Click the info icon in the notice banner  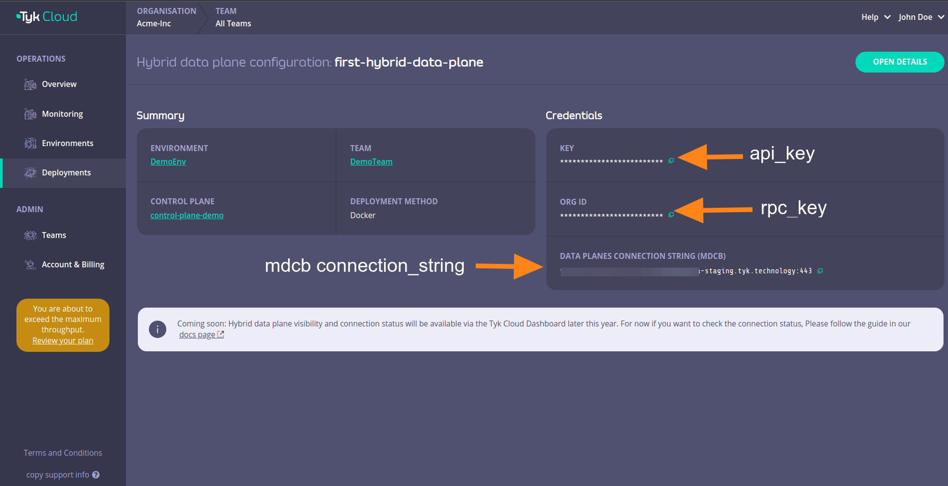[x=158, y=329]
